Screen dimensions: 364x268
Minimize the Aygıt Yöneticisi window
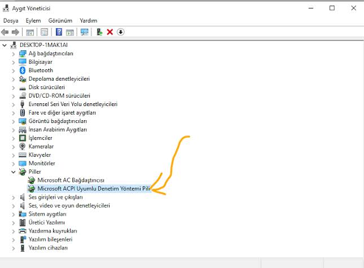click(x=311, y=8)
